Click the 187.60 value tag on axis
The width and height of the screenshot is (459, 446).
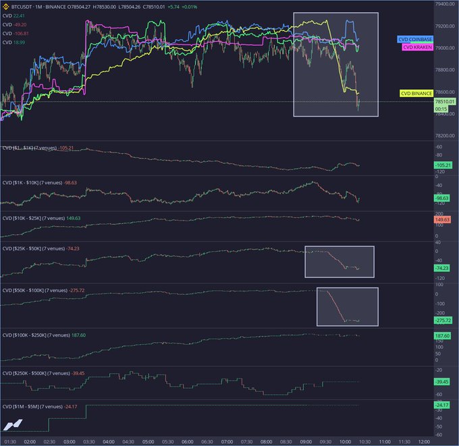coord(442,335)
